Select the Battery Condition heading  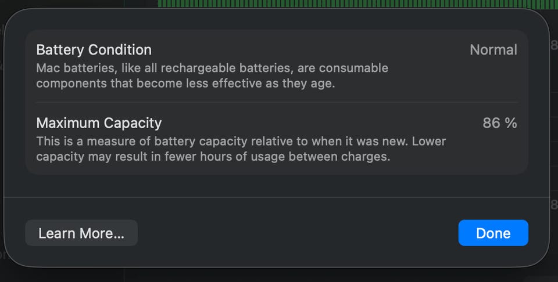pyautogui.click(x=94, y=50)
